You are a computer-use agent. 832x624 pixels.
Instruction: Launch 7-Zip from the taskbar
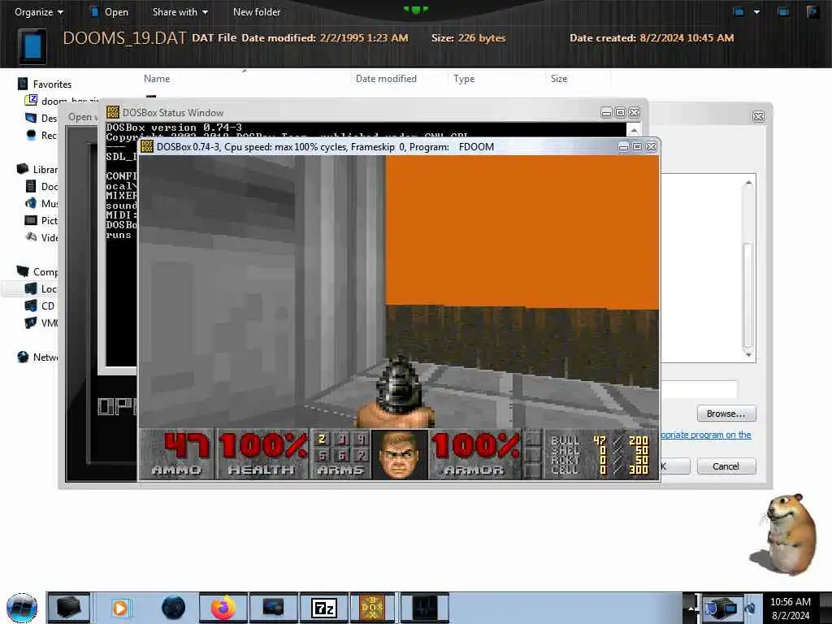click(x=323, y=608)
